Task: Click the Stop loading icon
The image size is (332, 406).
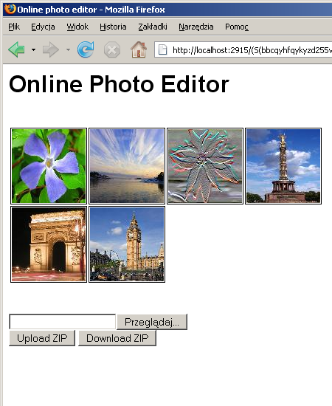Action: [112, 49]
